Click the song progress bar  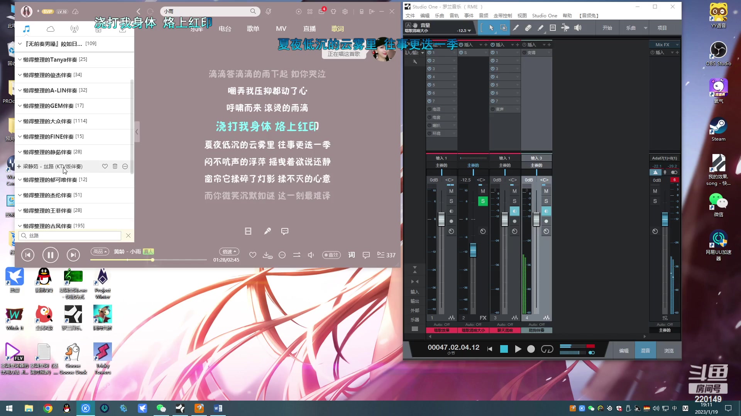tap(149, 260)
